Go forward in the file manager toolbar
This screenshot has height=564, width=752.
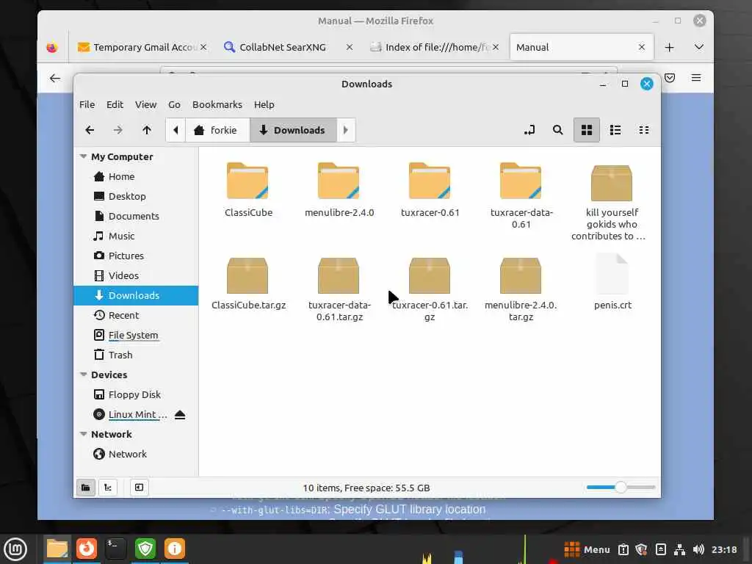[x=118, y=130]
